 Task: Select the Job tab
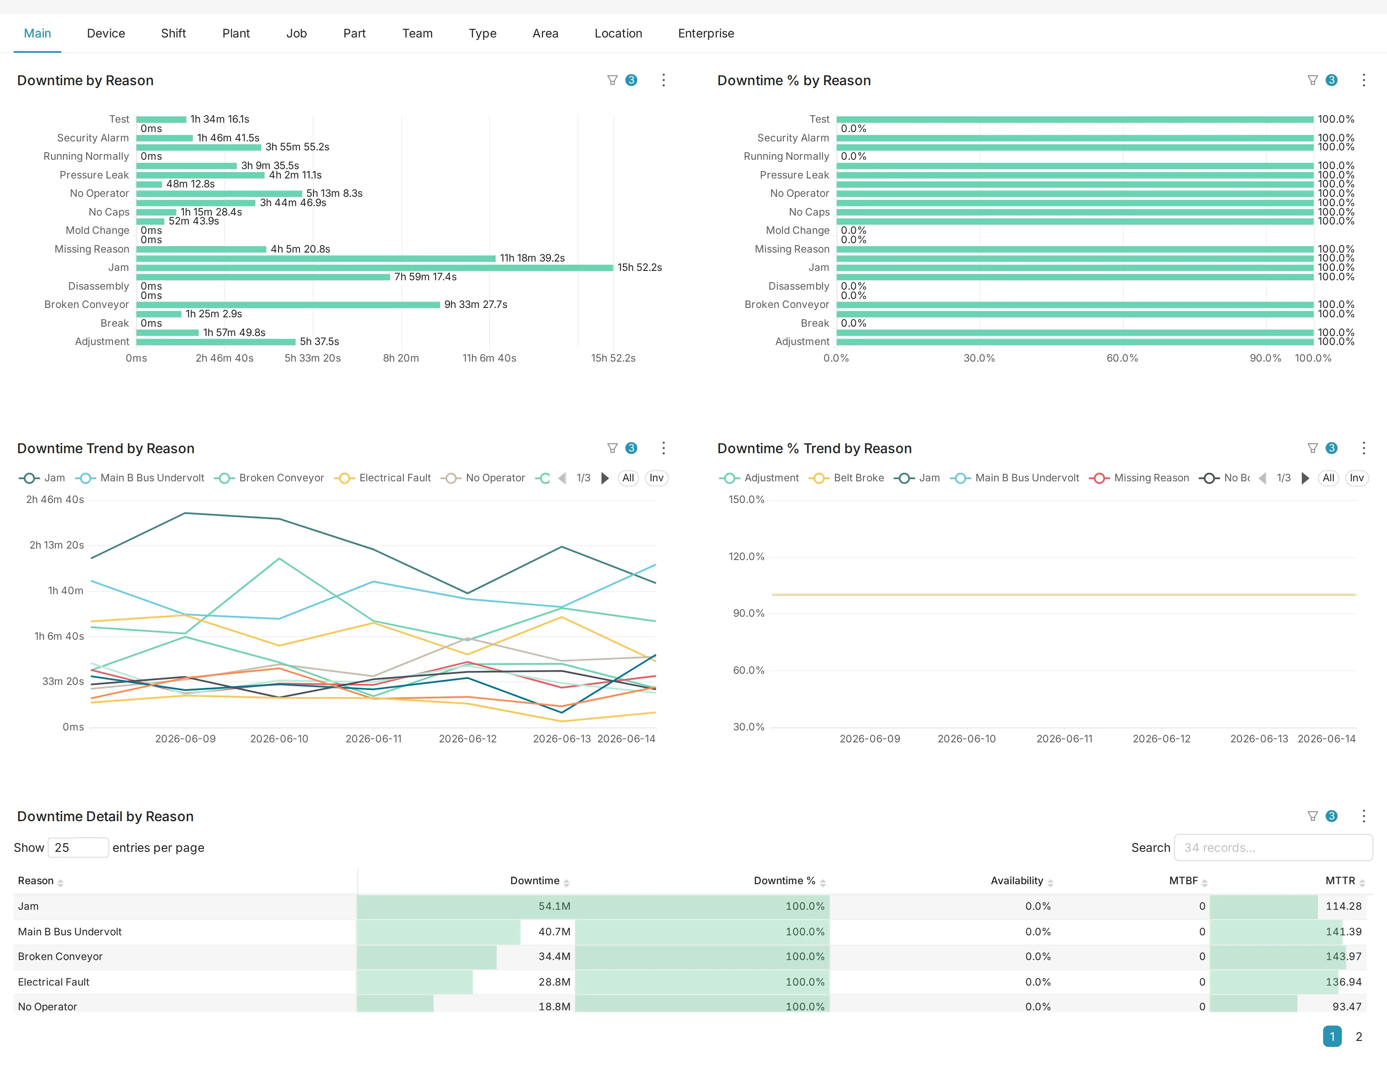[296, 33]
